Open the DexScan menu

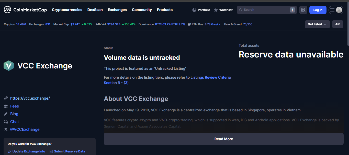pos(95,10)
